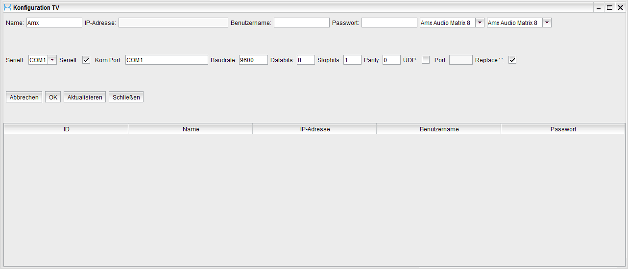Sort by Name column header

191,129
